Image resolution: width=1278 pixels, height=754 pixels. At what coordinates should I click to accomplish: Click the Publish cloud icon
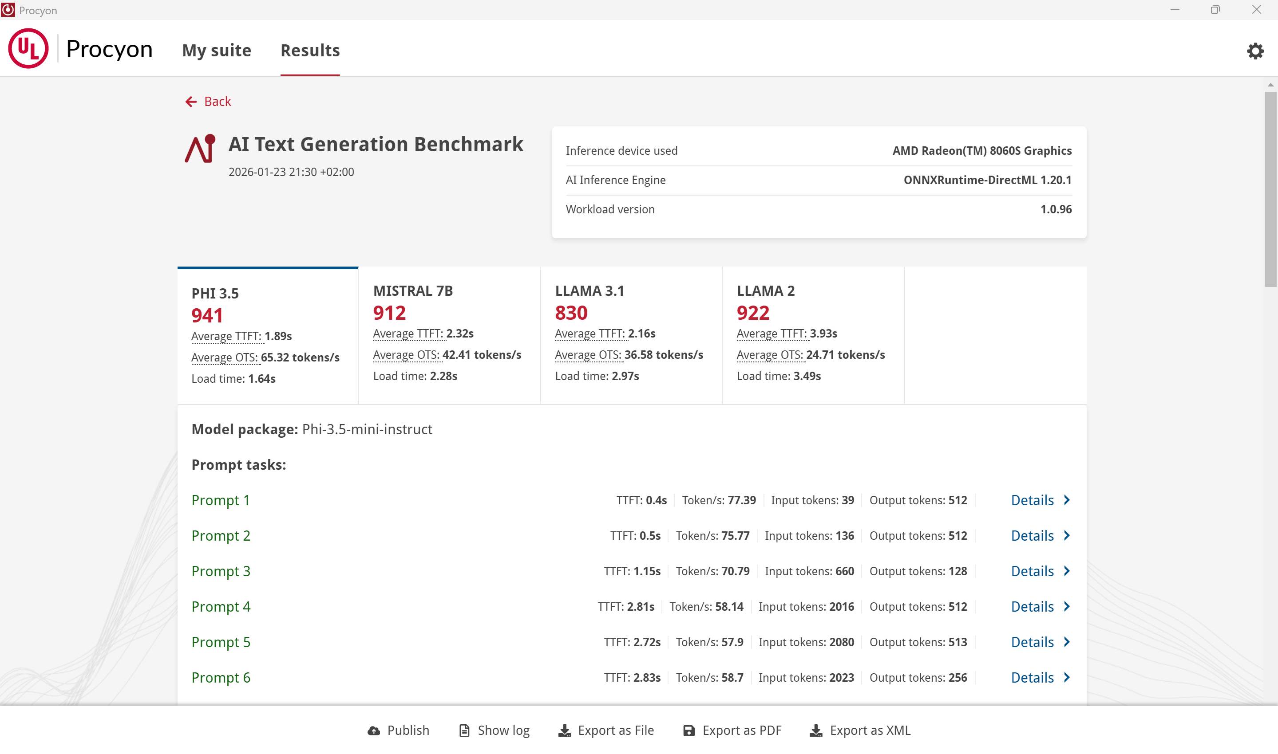374,730
